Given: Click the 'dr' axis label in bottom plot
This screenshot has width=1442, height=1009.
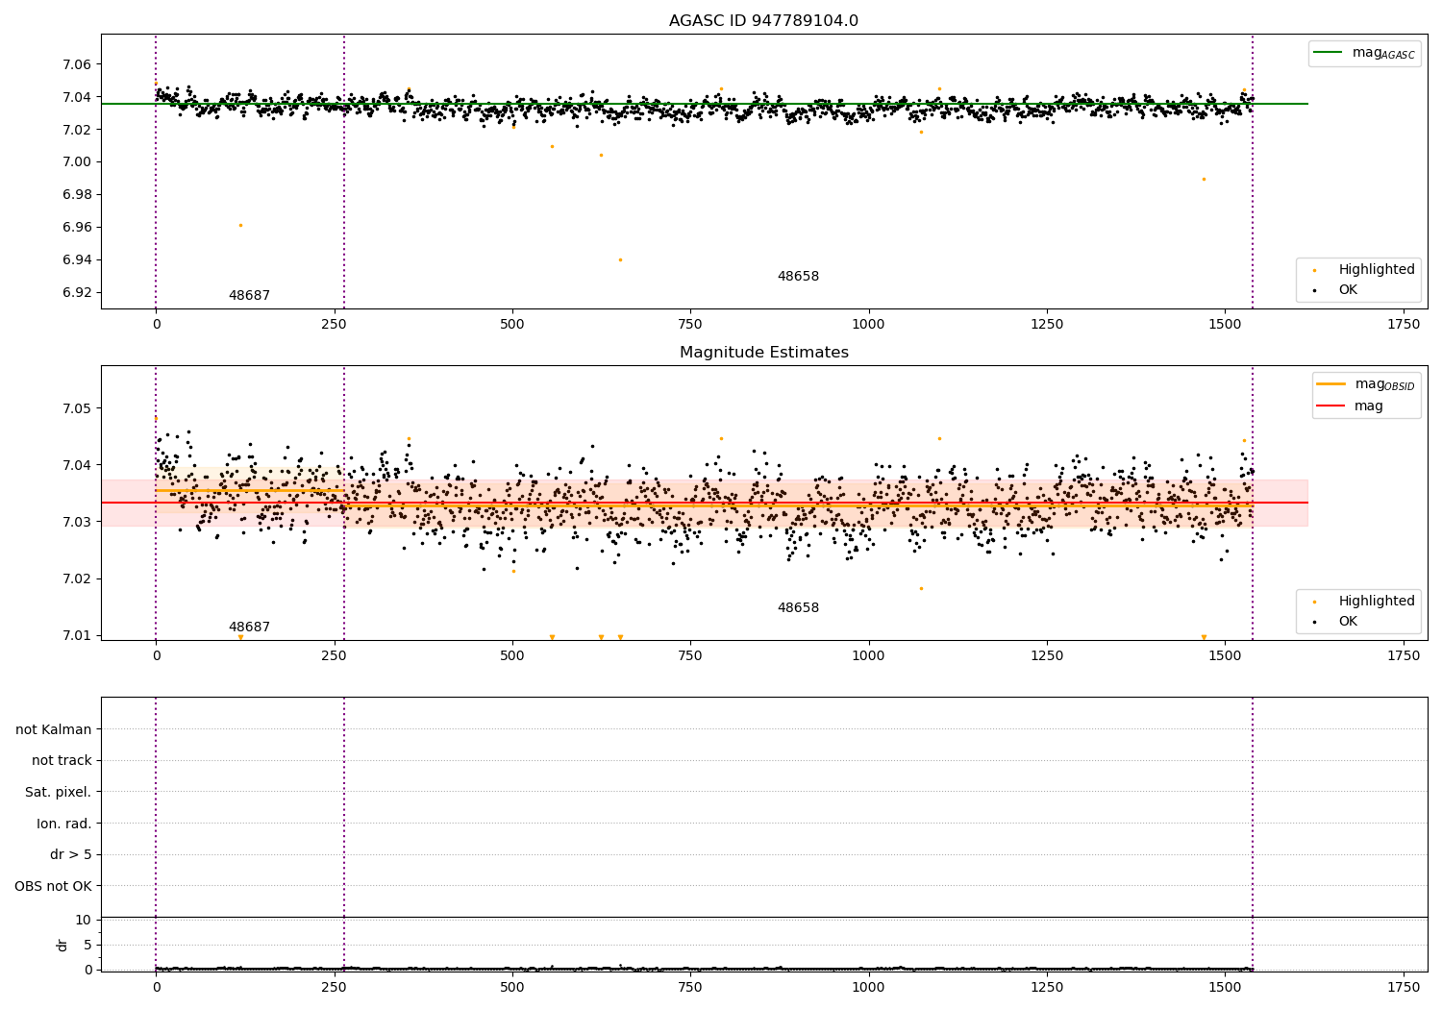Looking at the screenshot, I should (x=62, y=945).
